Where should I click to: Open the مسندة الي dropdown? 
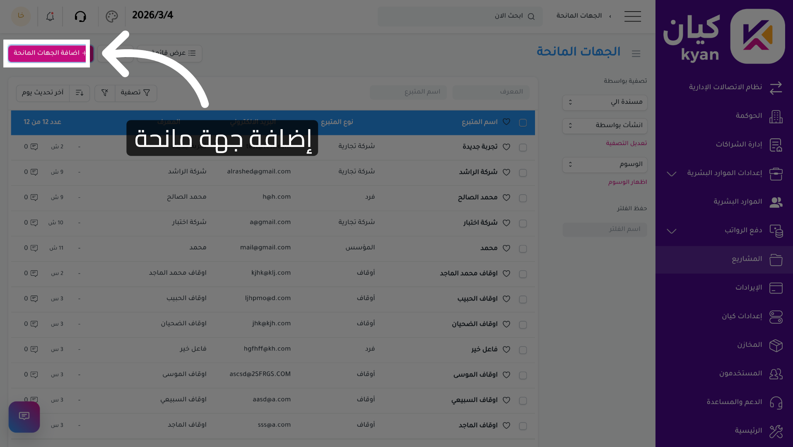tap(605, 103)
